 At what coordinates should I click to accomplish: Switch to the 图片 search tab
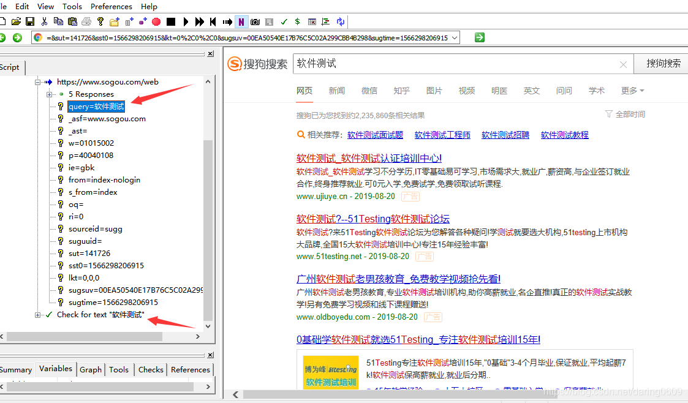click(x=434, y=91)
